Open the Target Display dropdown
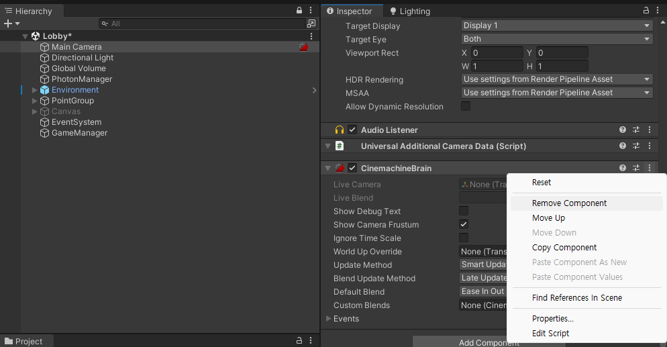Image resolution: width=667 pixels, height=347 pixels. (x=557, y=26)
